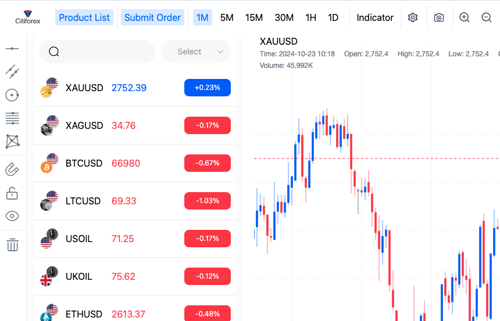500x321 pixels.
Task: Click the Submit Order button
Action: coord(152,17)
